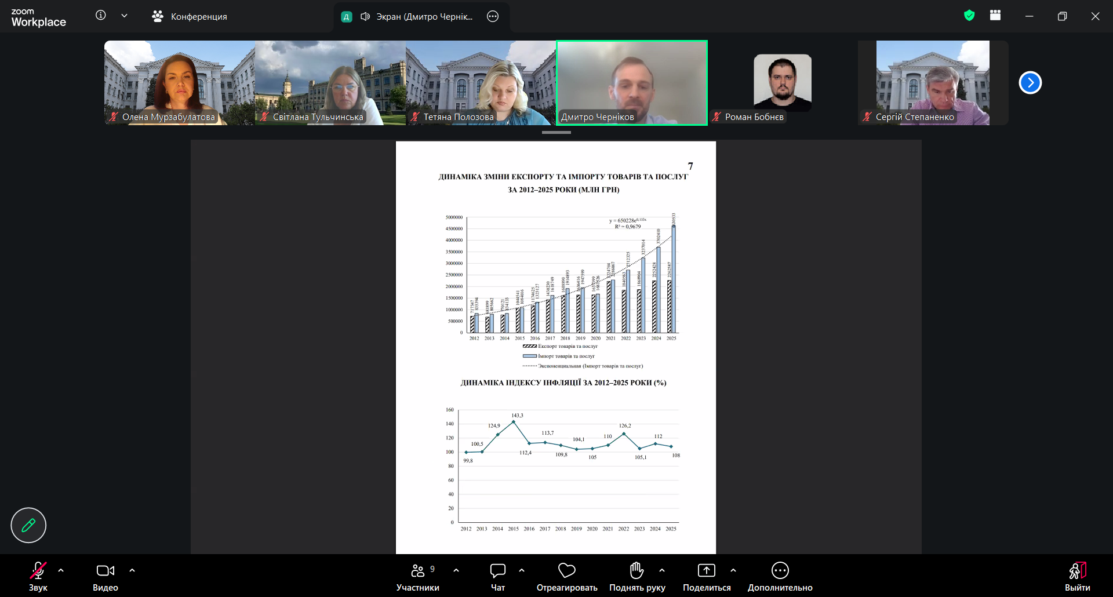Open the Участники list

(418, 577)
